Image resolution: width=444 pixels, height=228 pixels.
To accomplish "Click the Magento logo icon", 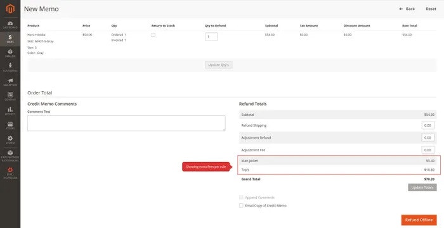I will [x=10, y=9].
